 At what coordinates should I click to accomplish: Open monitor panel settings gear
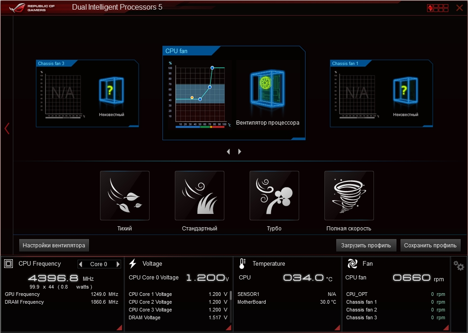pyautogui.click(x=458, y=265)
